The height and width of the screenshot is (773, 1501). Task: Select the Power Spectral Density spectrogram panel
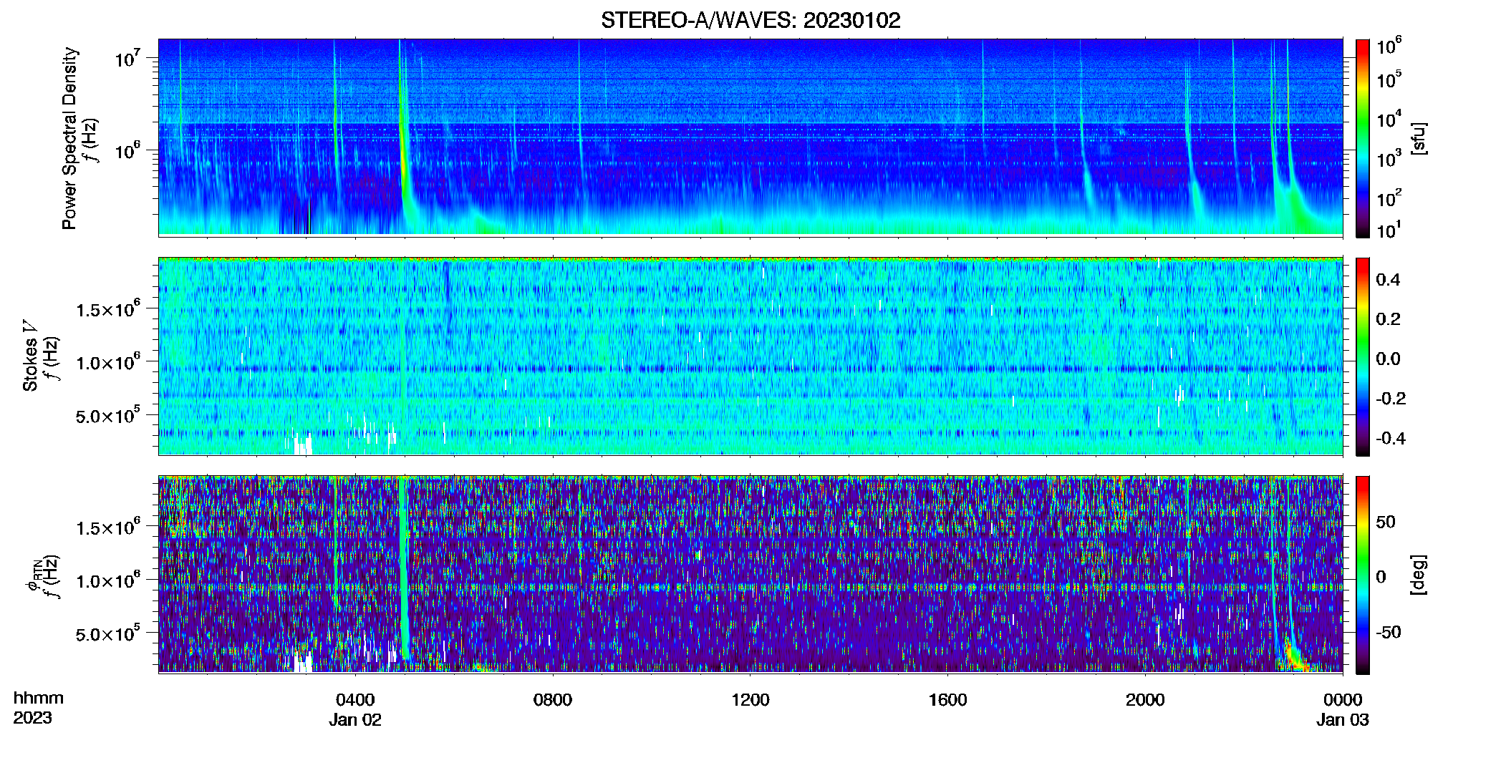click(x=750, y=137)
